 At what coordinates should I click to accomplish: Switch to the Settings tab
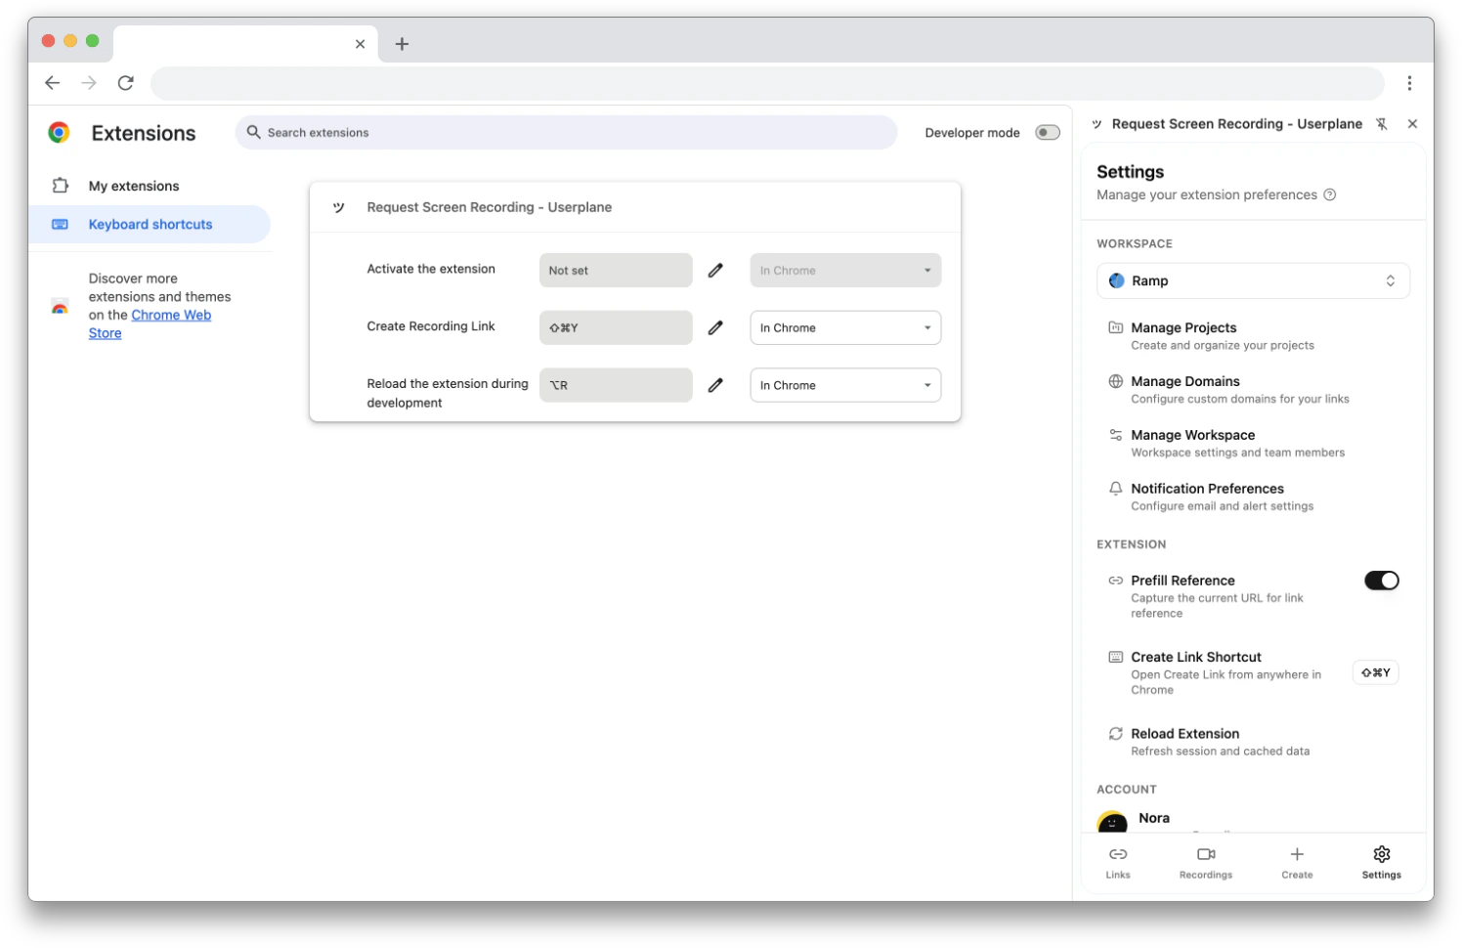[x=1381, y=862]
